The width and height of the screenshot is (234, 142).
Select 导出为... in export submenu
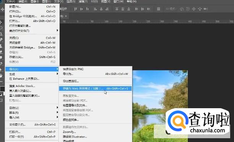pyautogui.click(x=95, y=74)
